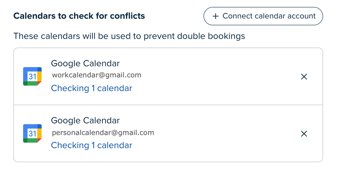
Task: Click the plus icon beside Connect calendar account
Action: 215,16
